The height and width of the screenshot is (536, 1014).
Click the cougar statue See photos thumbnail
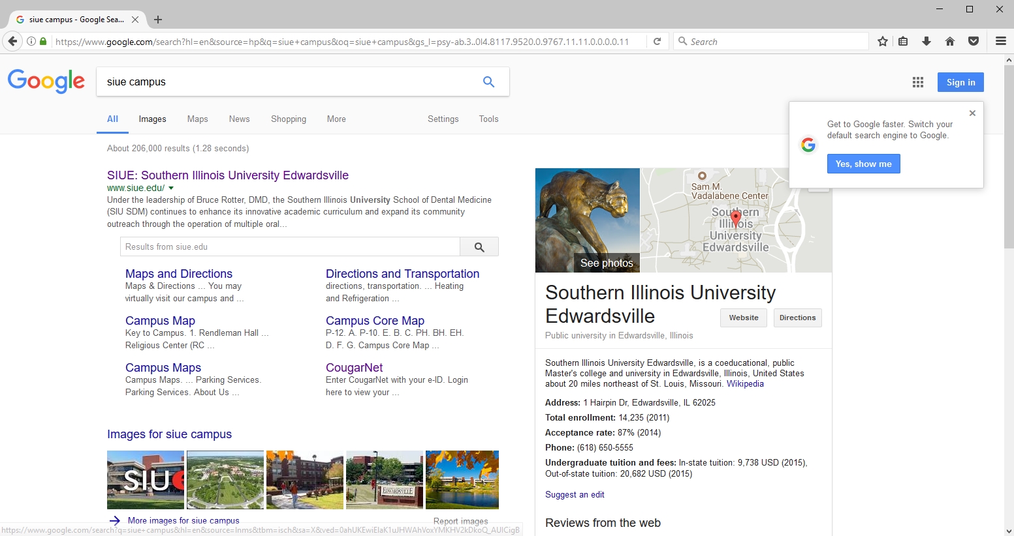tap(587, 220)
